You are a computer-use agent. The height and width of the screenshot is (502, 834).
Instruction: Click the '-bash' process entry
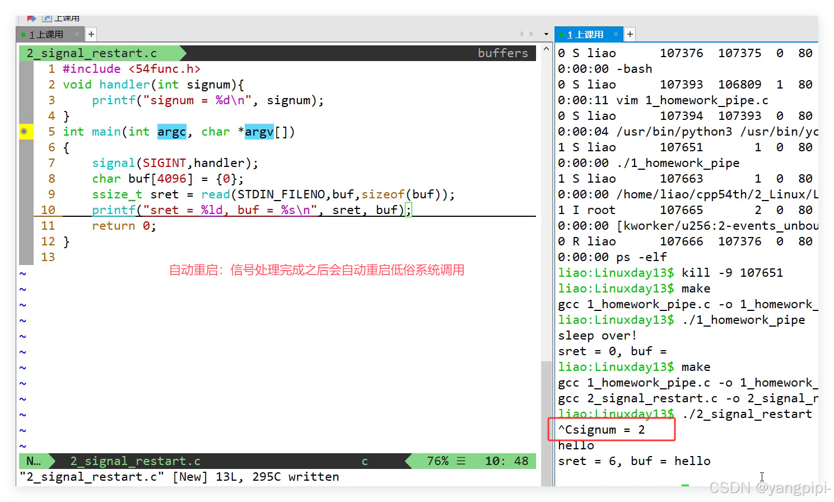click(x=634, y=69)
